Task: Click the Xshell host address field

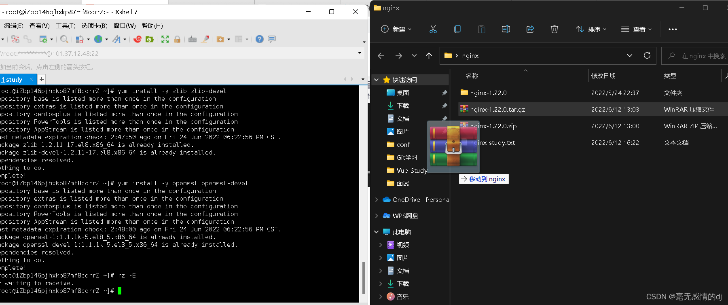Action: tap(178, 53)
